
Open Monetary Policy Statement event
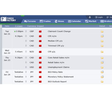pyautogui.click(x=61, y=77)
